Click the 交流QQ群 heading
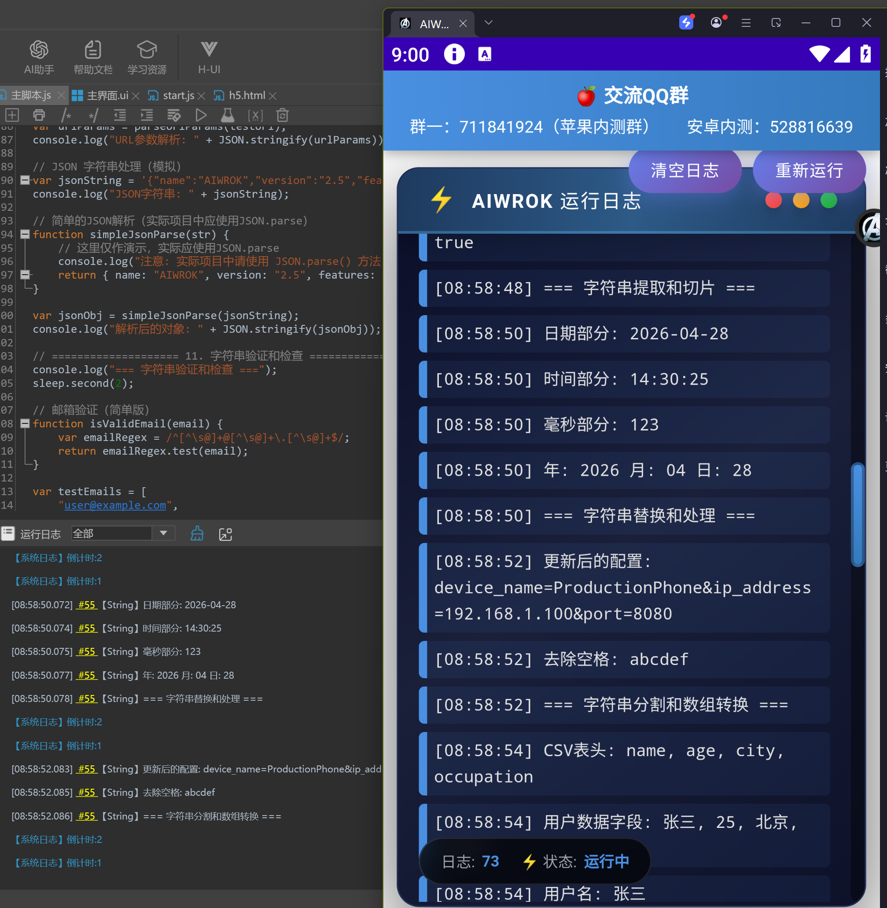 (646, 95)
